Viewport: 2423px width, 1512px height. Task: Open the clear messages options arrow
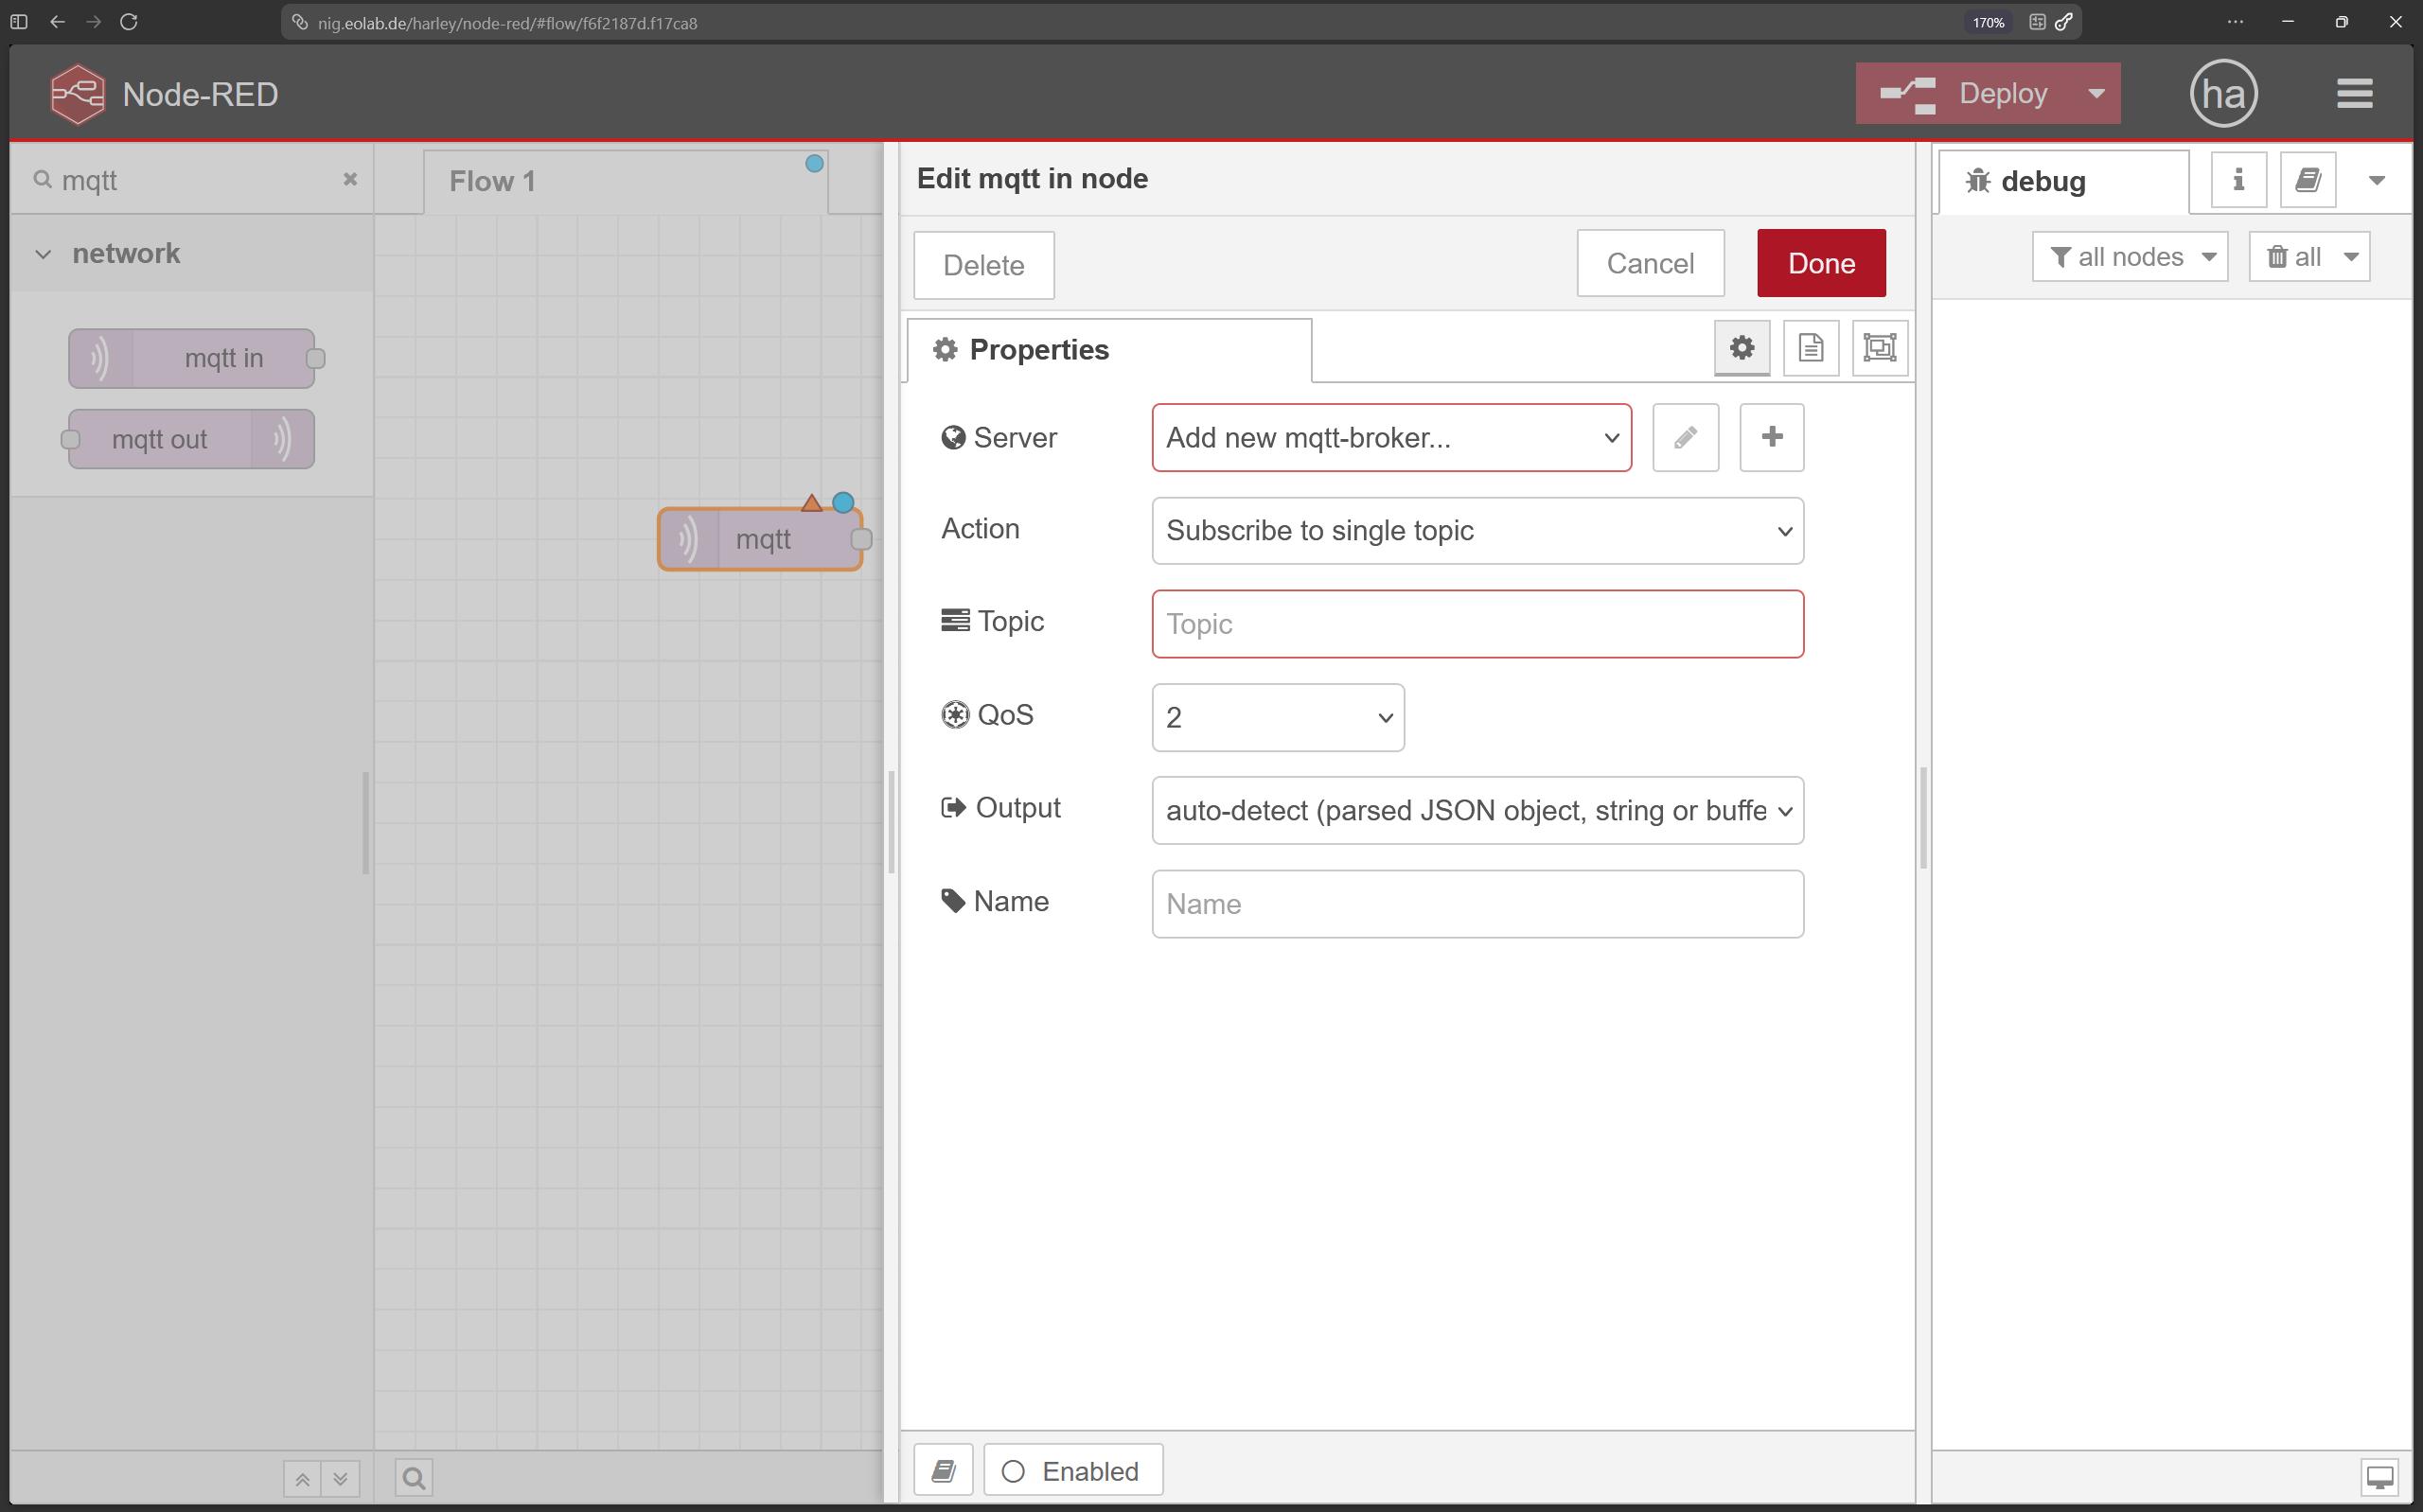(x=2352, y=257)
